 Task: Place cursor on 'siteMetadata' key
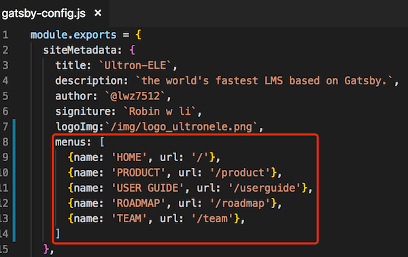(x=80, y=50)
